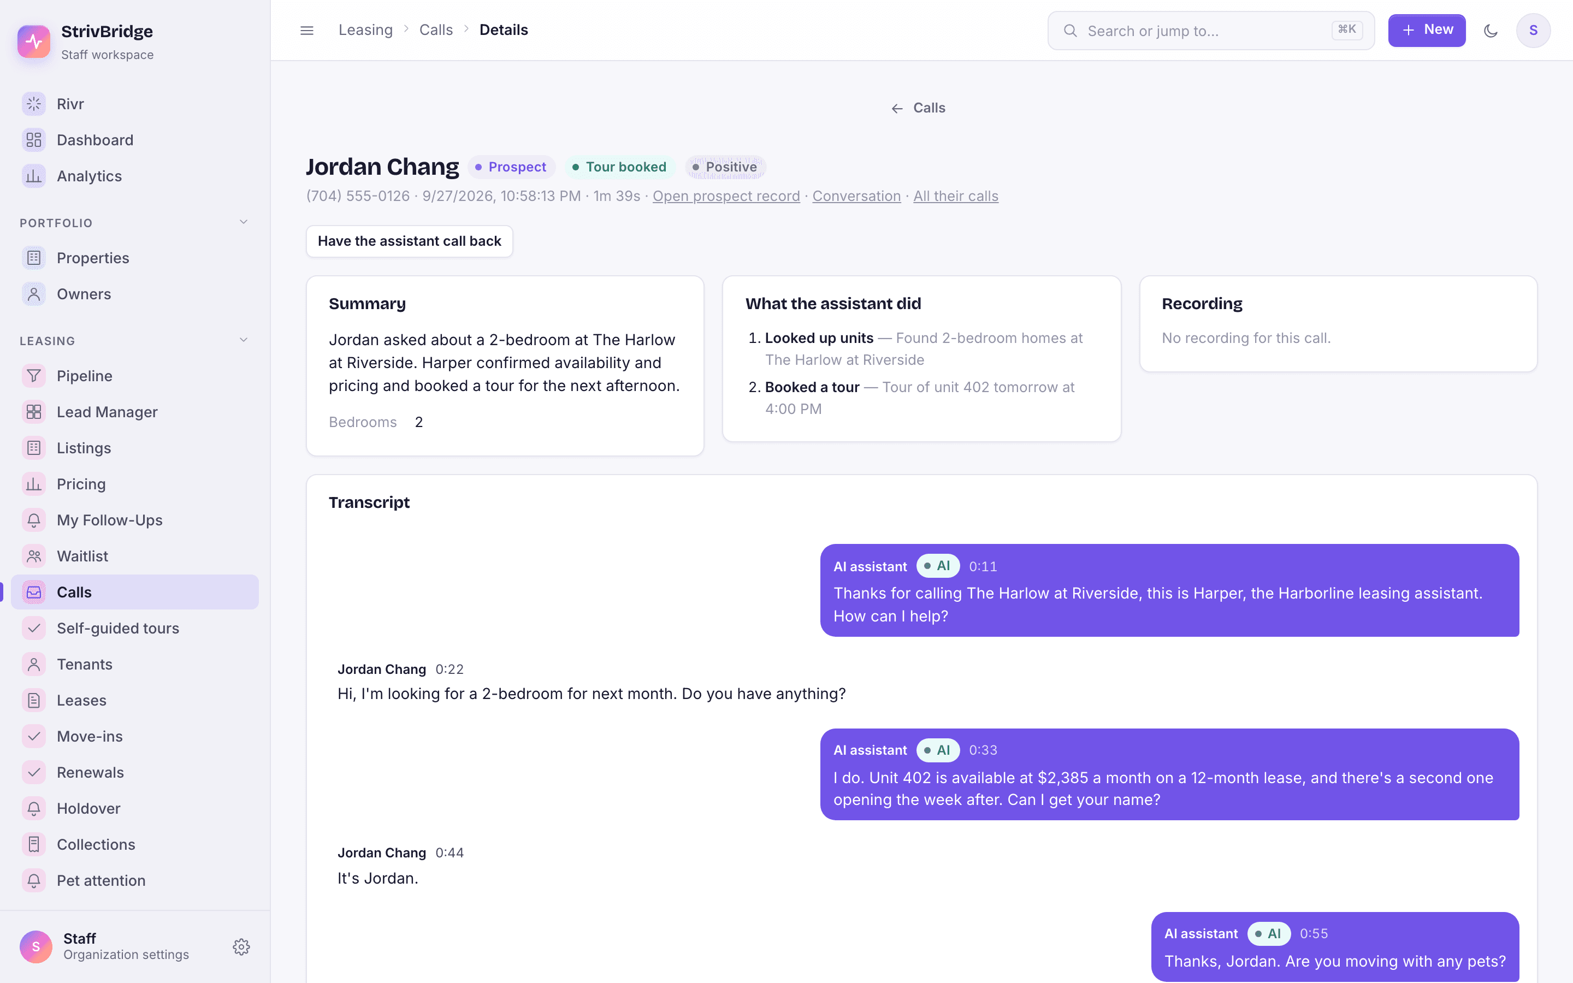This screenshot has height=983, width=1573.
Task: Collapse the Portfolio section chevron
Action: tap(244, 222)
